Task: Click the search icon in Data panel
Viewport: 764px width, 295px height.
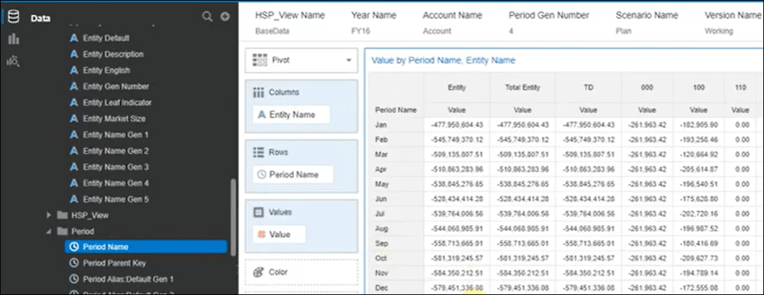Action: [x=207, y=16]
